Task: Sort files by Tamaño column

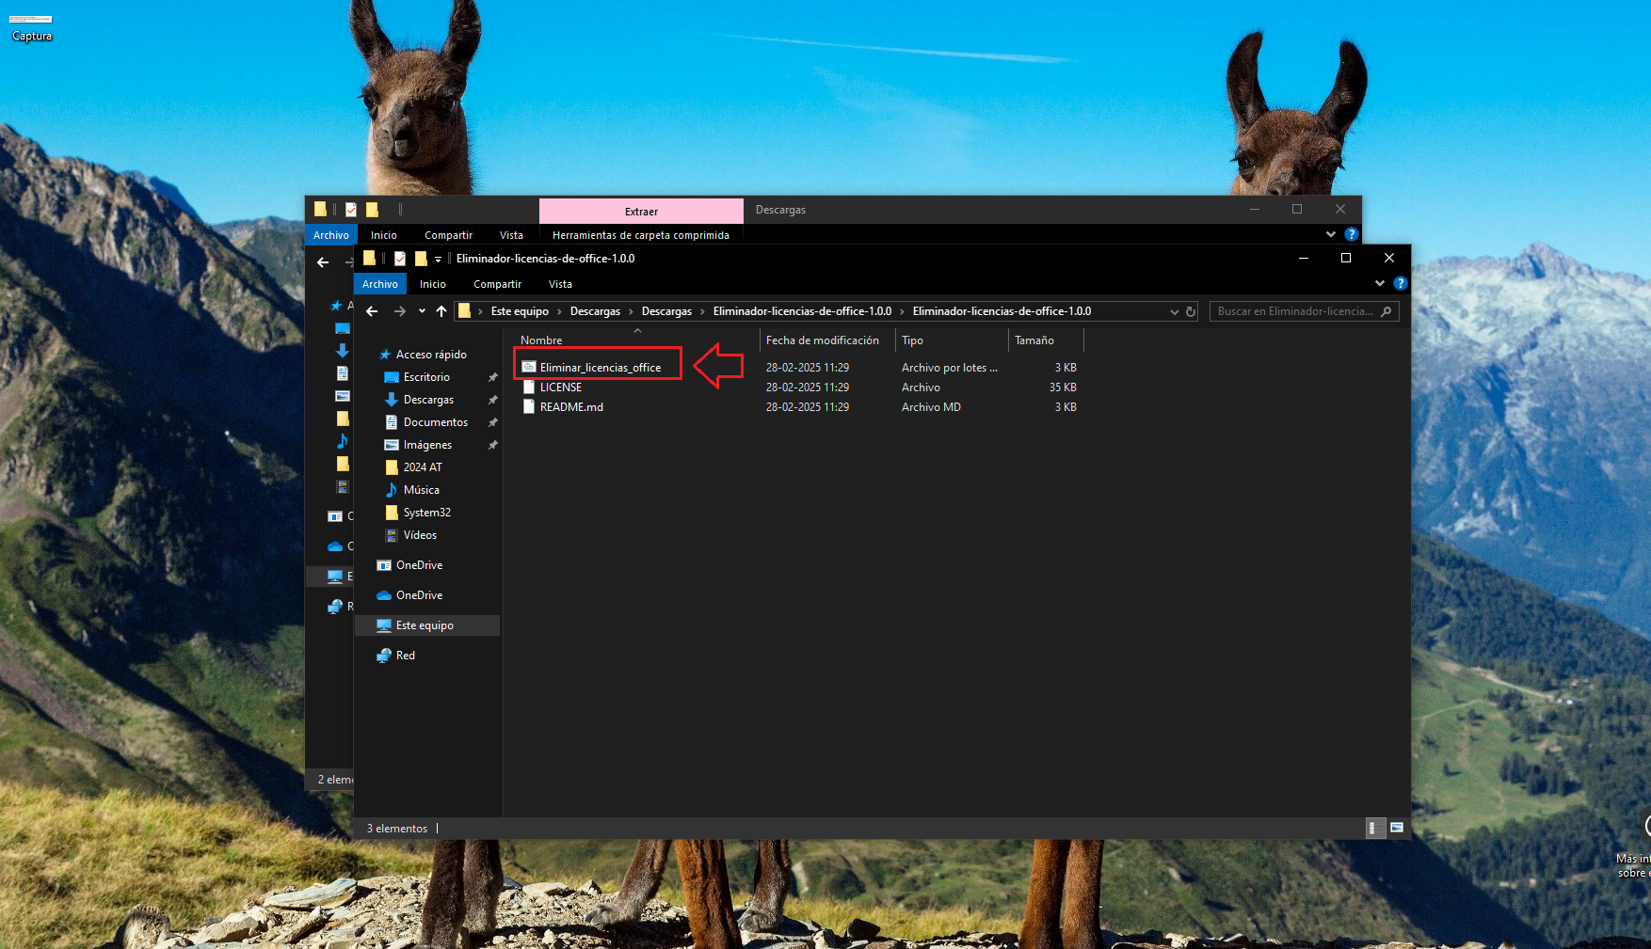Action: [1034, 340]
